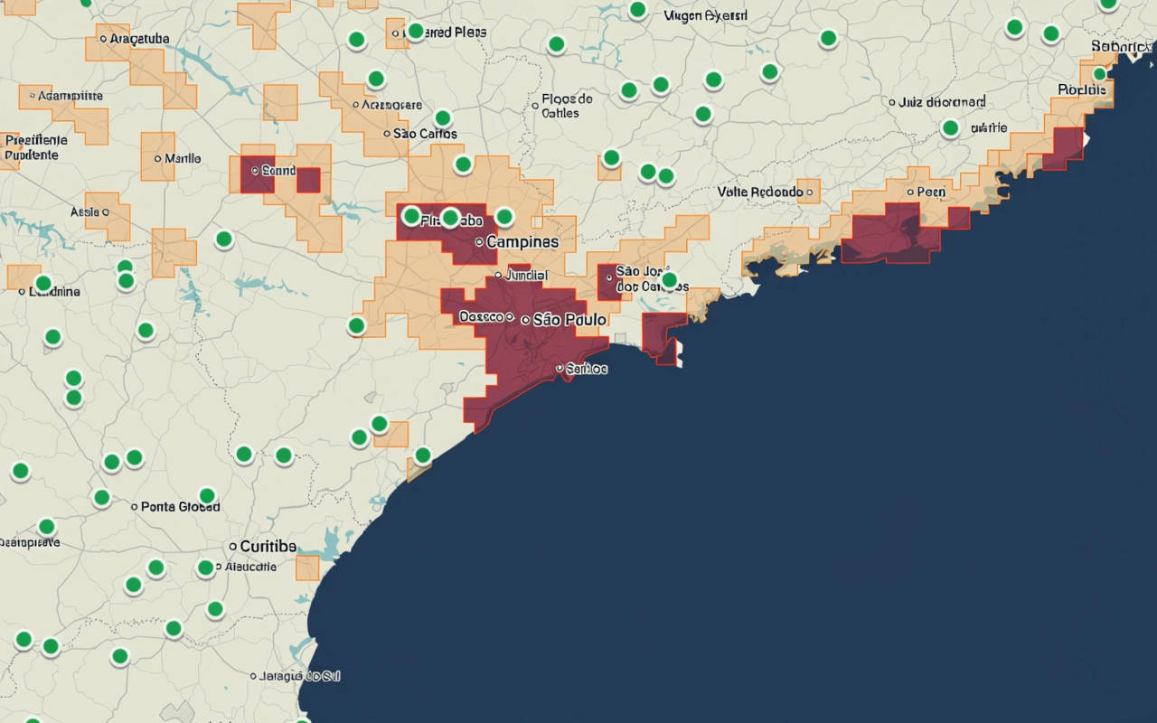The width and height of the screenshot is (1157, 723).
Task: Click the Volta Redonda city label
Action: coord(759,192)
